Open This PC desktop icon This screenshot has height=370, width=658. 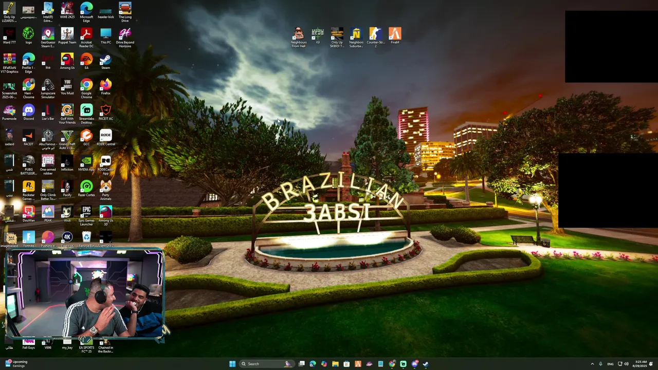(106, 36)
